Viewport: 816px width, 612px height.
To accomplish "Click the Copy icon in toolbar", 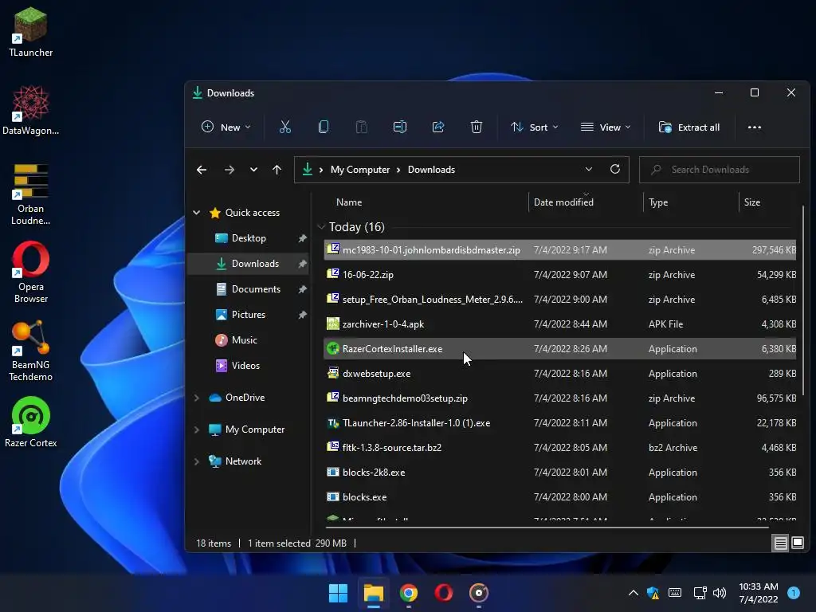I will coord(324,127).
